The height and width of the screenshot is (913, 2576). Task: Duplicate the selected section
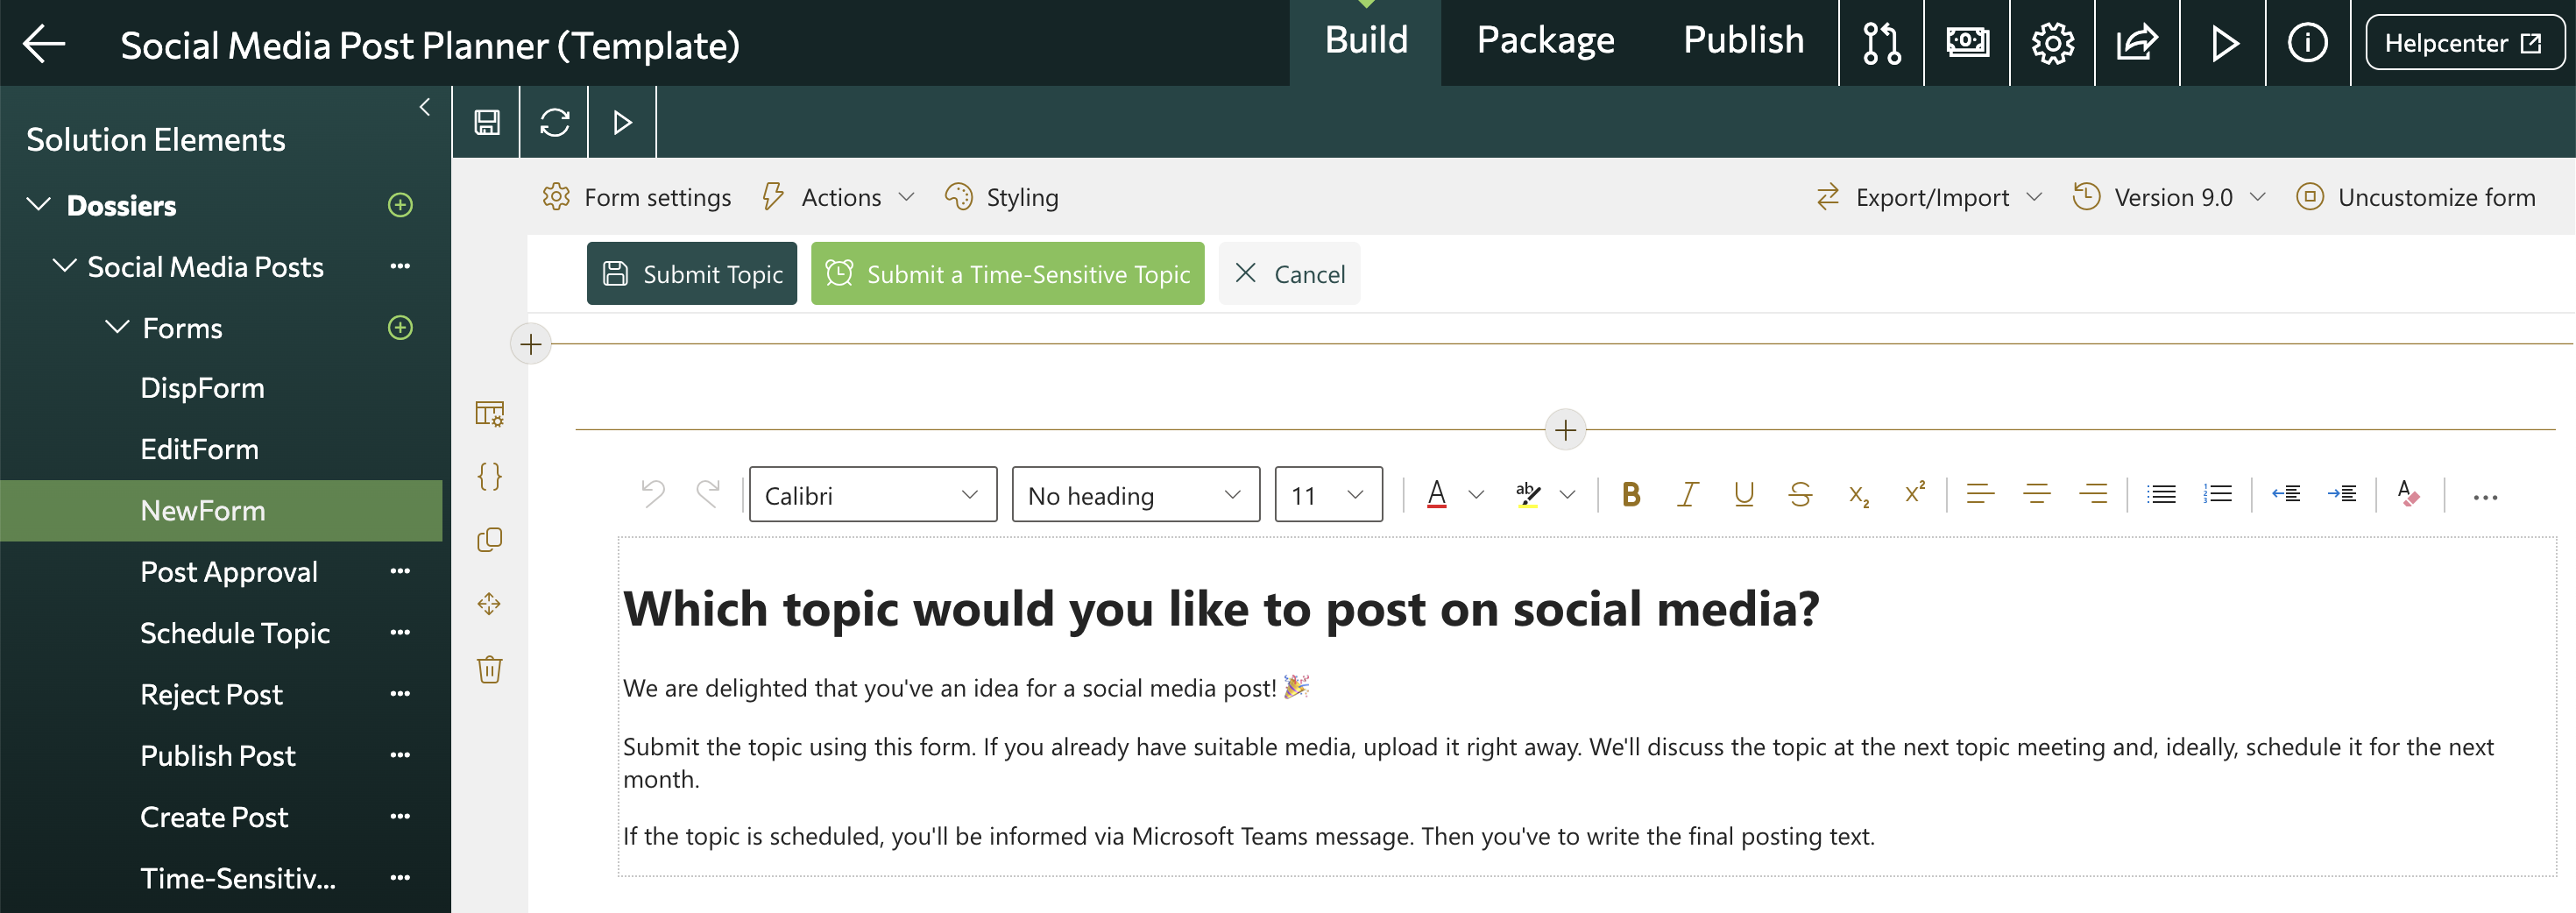tap(489, 540)
